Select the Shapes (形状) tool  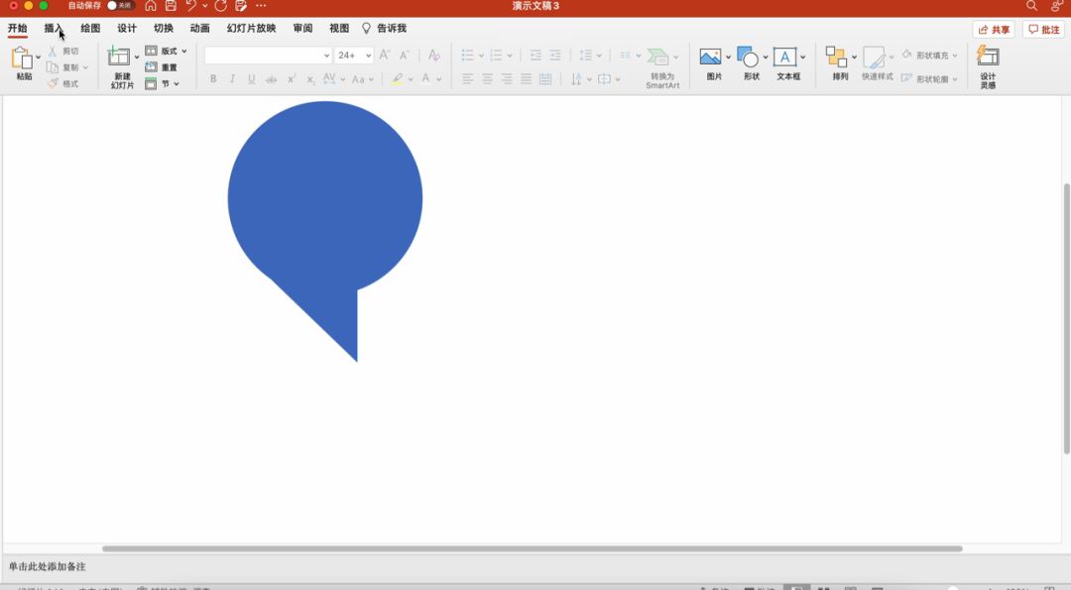point(748,58)
